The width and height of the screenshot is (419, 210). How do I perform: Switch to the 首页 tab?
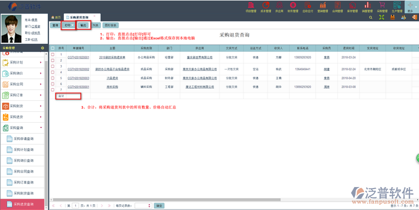coord(56,17)
